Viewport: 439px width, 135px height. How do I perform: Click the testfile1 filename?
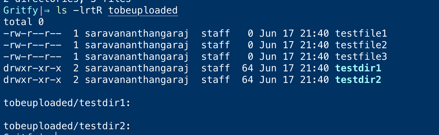point(361,33)
